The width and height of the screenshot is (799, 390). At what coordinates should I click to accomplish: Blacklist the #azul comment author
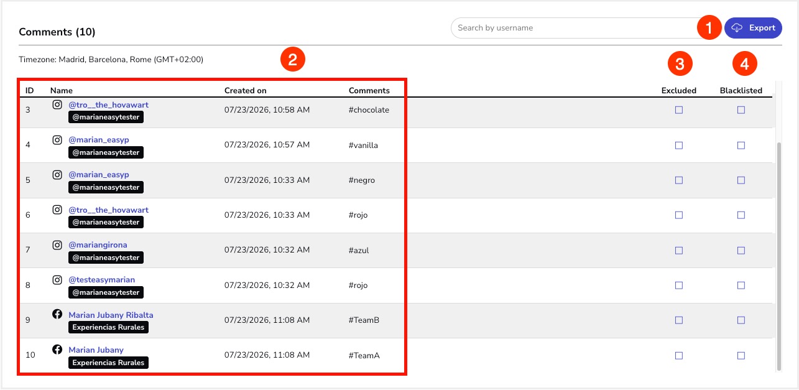pos(741,251)
